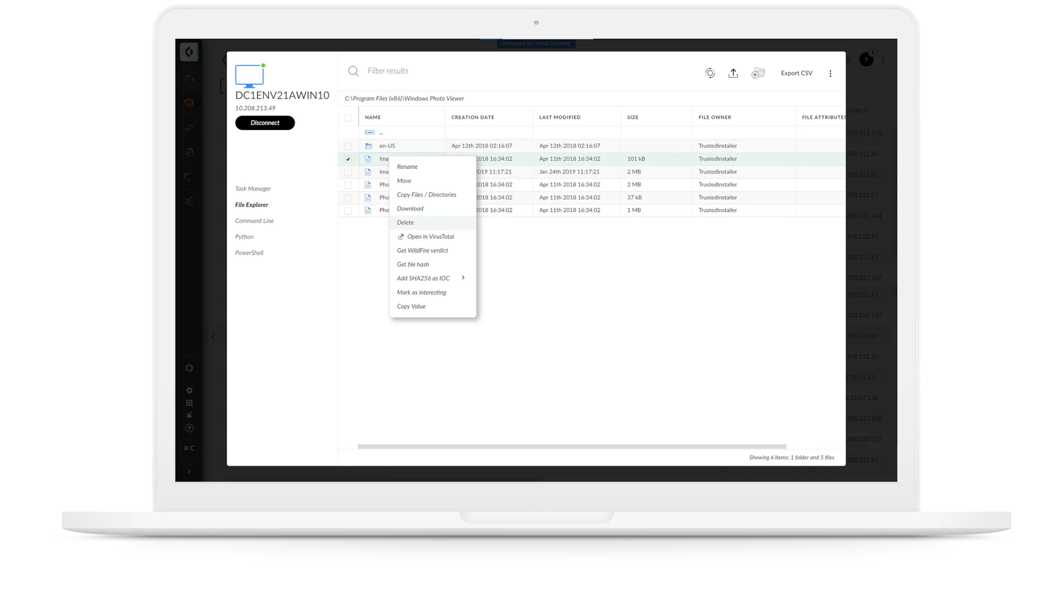Viewport: 1053px width, 615px height.
Task: Uncheck the selected file row checkbox
Action: 348,159
